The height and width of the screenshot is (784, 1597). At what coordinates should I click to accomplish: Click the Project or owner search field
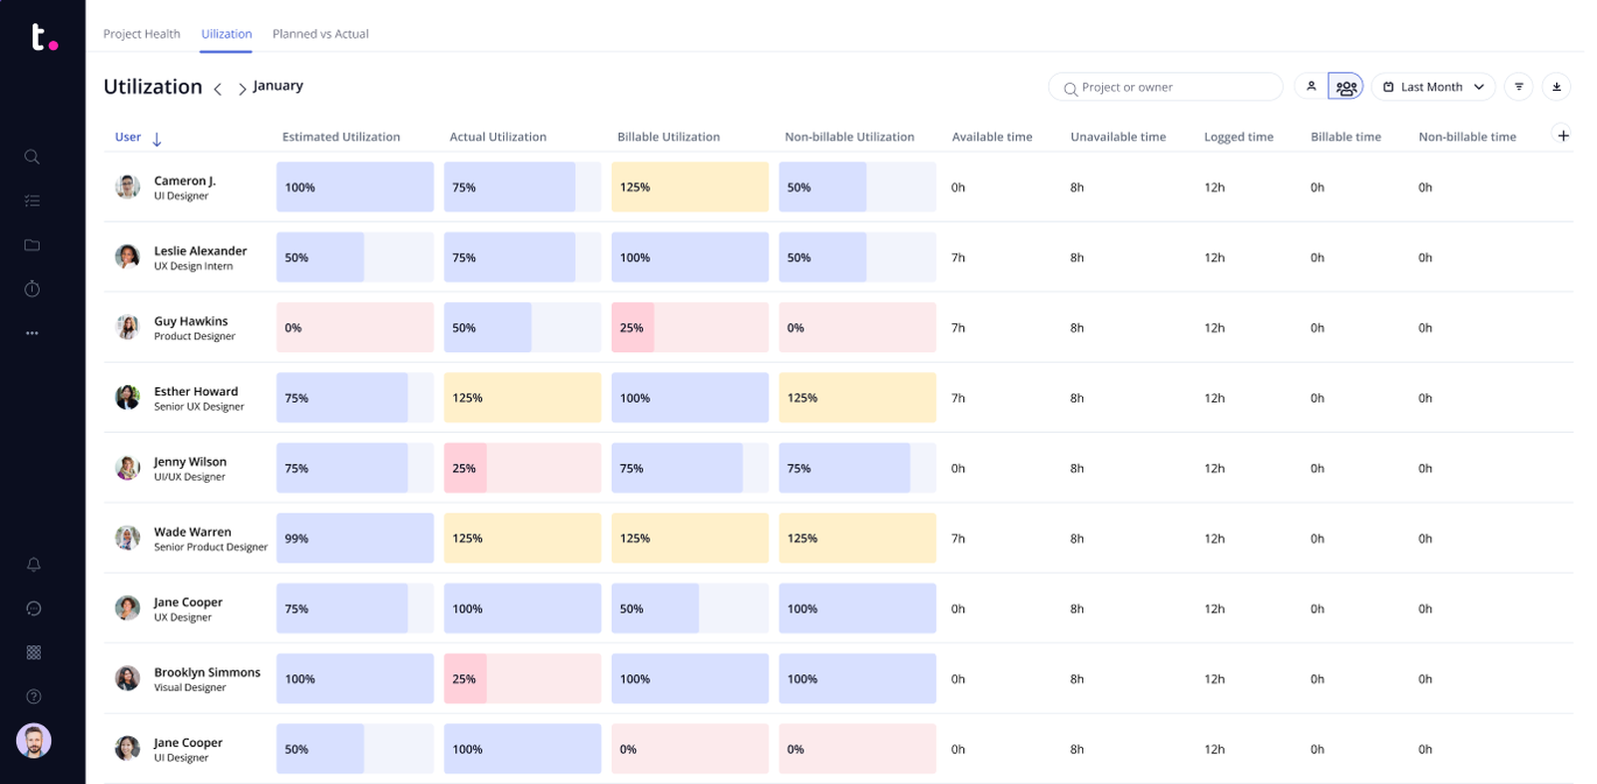pyautogui.click(x=1166, y=88)
